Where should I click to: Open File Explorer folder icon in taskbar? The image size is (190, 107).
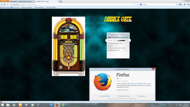8,105
